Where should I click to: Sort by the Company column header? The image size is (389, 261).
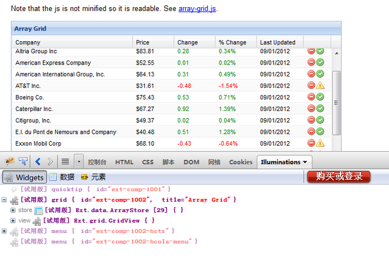point(72,42)
